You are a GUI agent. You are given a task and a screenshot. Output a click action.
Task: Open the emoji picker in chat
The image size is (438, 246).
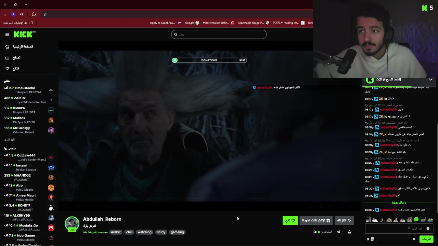(x=428, y=228)
